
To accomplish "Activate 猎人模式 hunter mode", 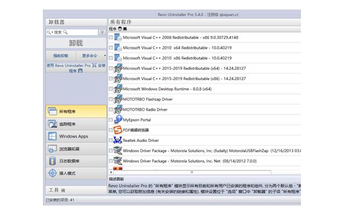I will [x=76, y=173].
